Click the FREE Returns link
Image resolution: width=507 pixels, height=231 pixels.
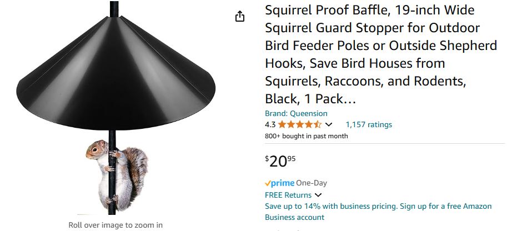[x=288, y=195]
